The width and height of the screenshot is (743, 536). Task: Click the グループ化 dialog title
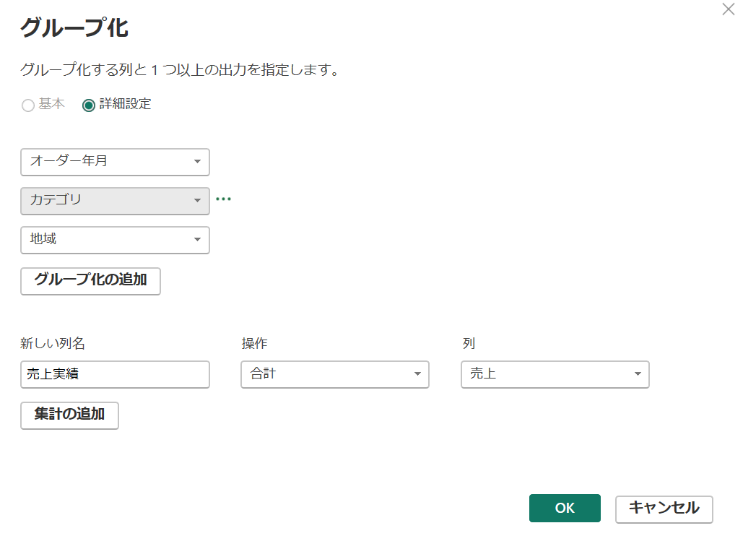click(x=74, y=29)
